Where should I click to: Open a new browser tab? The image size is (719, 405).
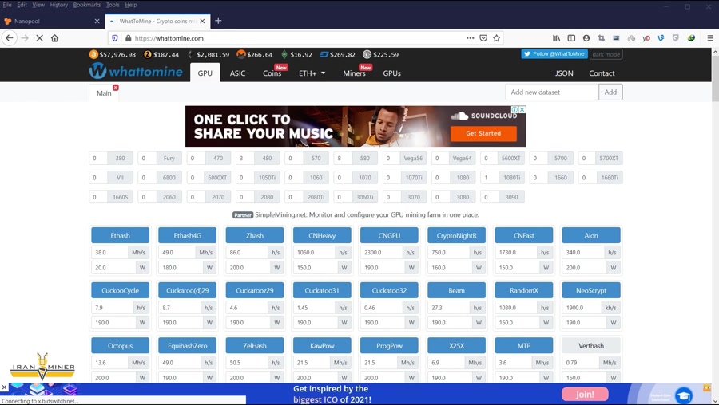[218, 21]
